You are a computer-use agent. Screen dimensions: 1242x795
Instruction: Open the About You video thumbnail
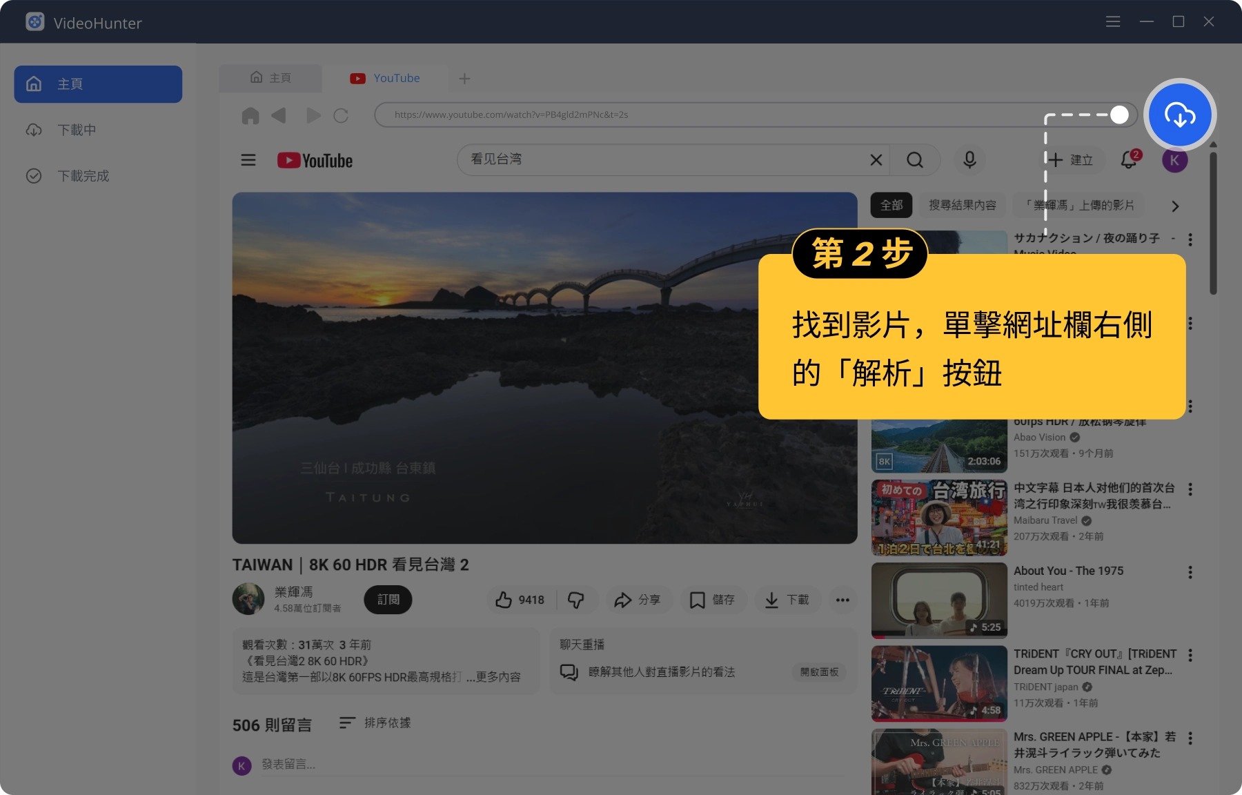coord(939,600)
